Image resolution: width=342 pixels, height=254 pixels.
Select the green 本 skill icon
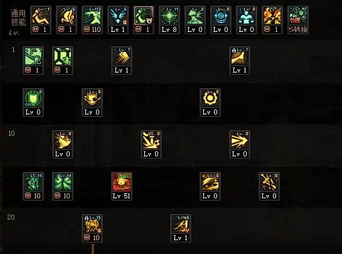[x=63, y=56]
